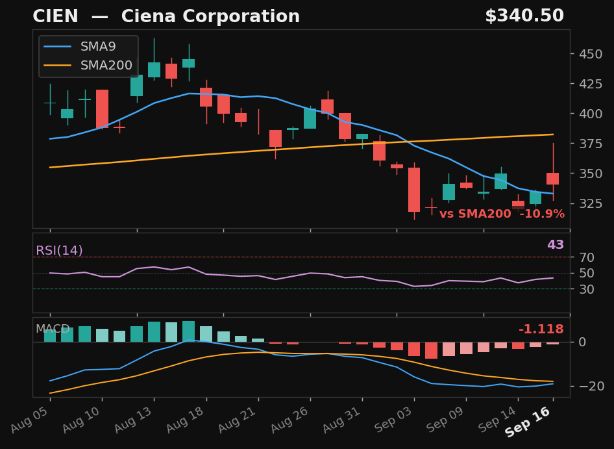Click the large red Sep 03 candlestick
The width and height of the screenshot is (614, 449).
pyautogui.click(x=414, y=190)
